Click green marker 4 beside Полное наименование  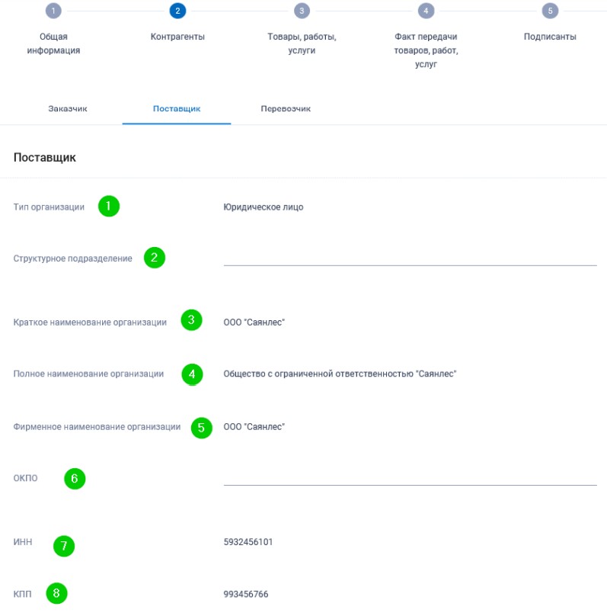point(192,374)
